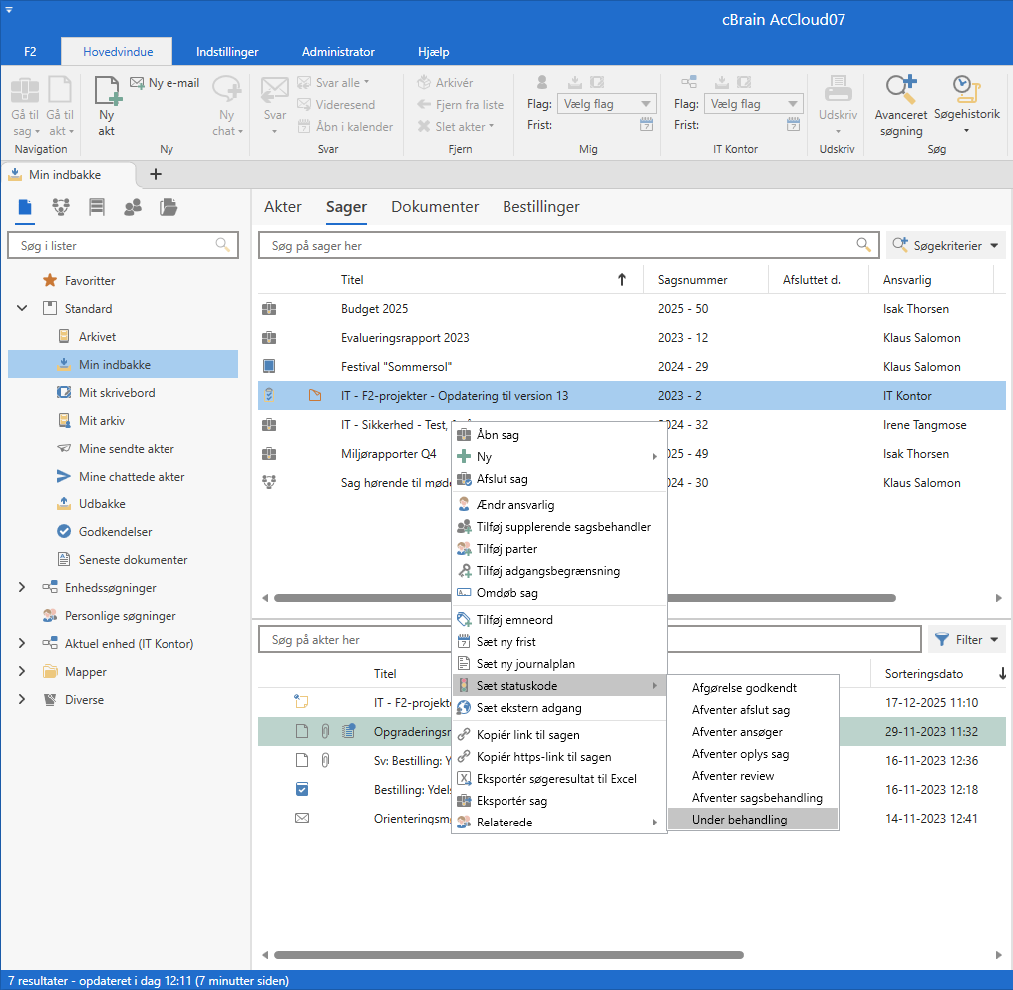Screen dimensions: 1013x990
Task: Click the Mine chattede akter arrow icon
Action: coord(64,477)
